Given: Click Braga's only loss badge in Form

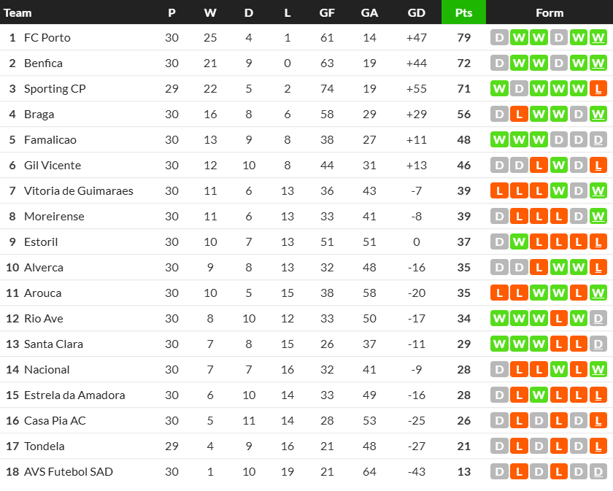Looking at the screenshot, I should pos(520,115).
